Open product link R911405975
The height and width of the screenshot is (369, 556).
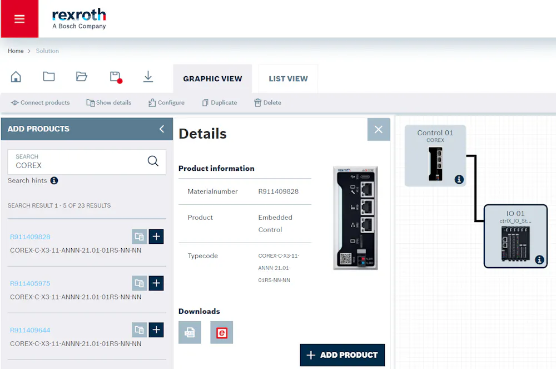pos(30,283)
